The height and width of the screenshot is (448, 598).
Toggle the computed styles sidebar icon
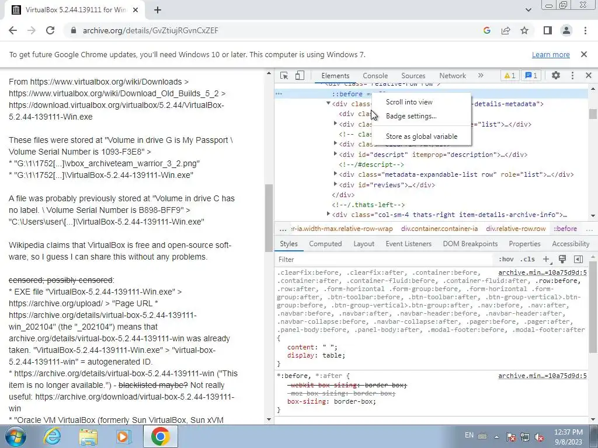coord(578,260)
